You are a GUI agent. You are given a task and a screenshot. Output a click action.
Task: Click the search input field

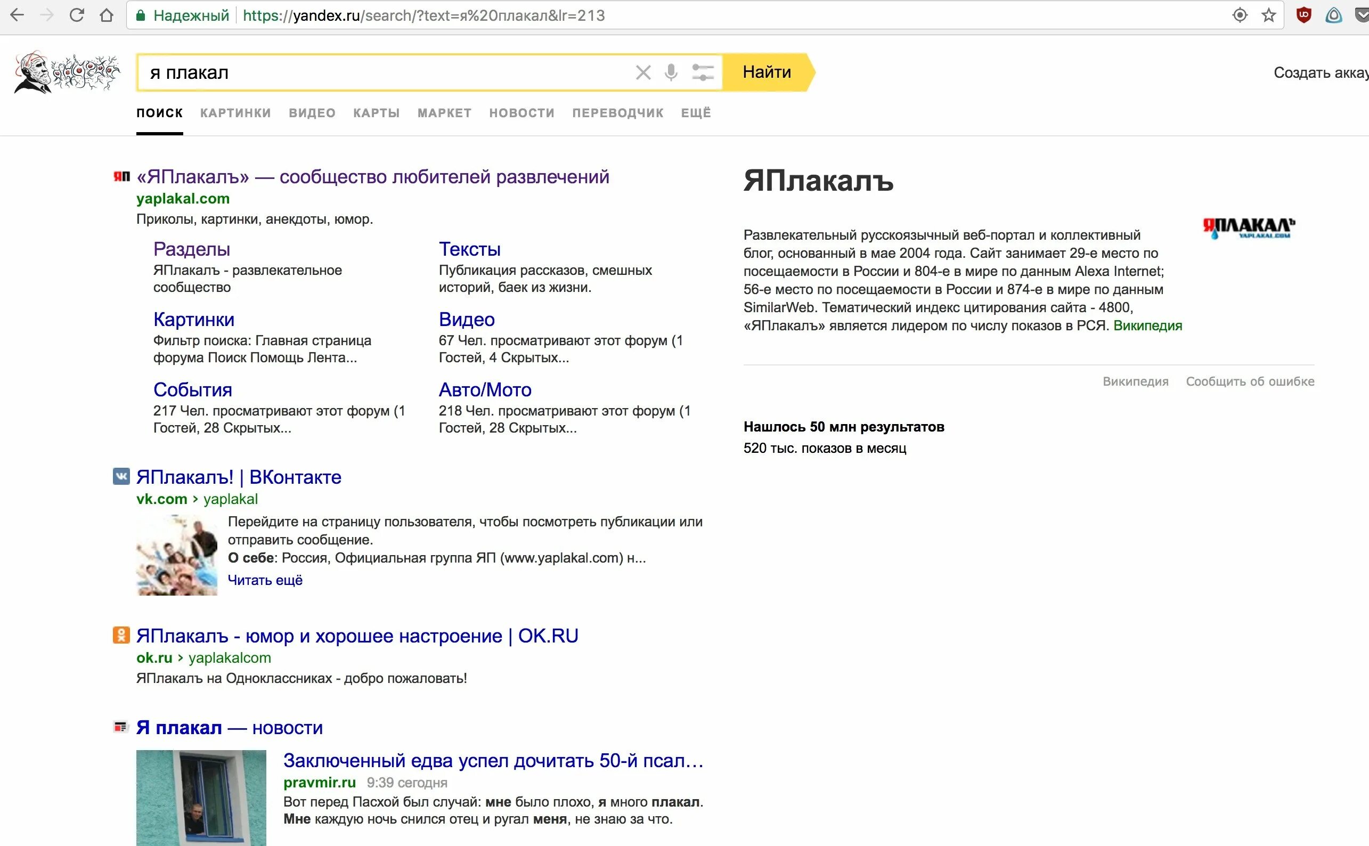(380, 73)
